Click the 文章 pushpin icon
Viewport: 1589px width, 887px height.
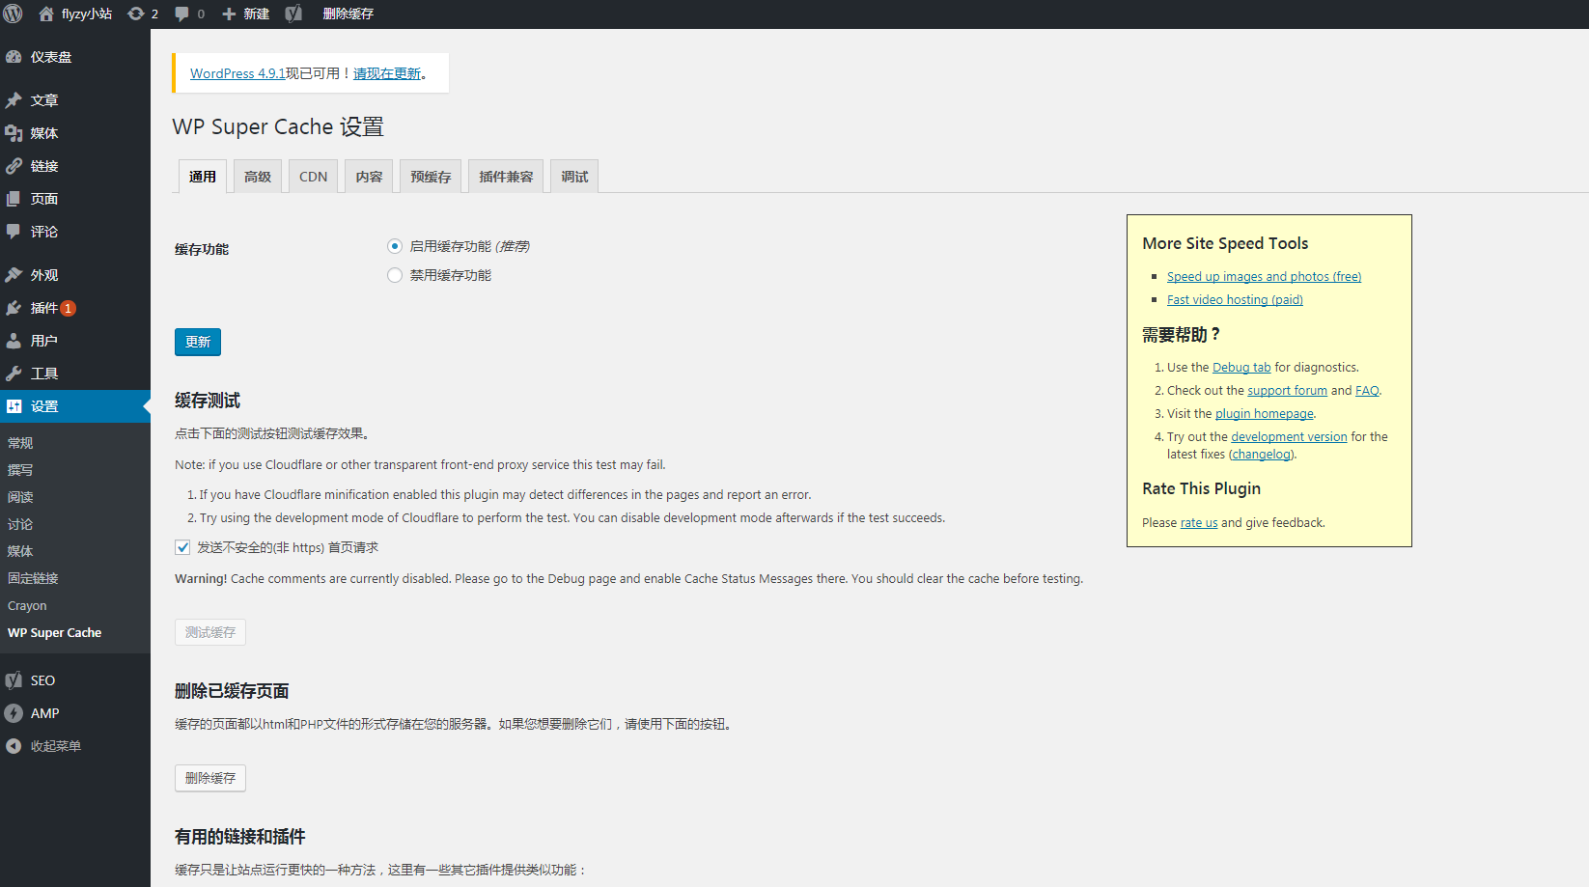pyautogui.click(x=14, y=100)
